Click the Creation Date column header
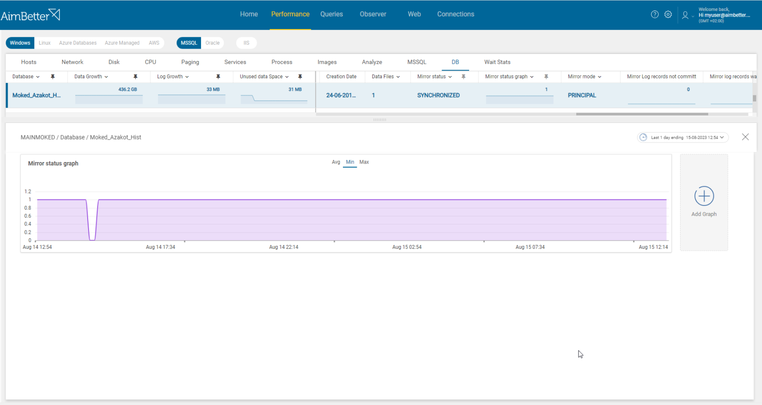Image resolution: width=762 pixels, height=405 pixels. tap(341, 77)
